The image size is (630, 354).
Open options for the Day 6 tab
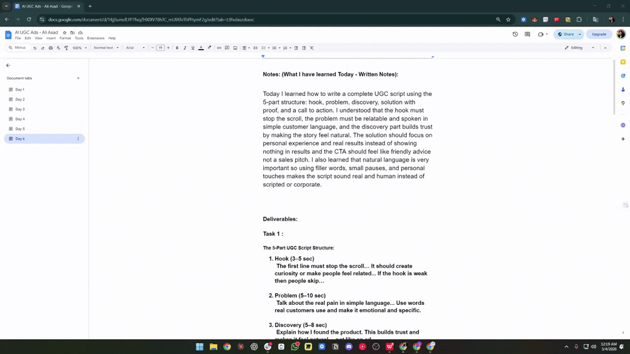click(x=78, y=139)
